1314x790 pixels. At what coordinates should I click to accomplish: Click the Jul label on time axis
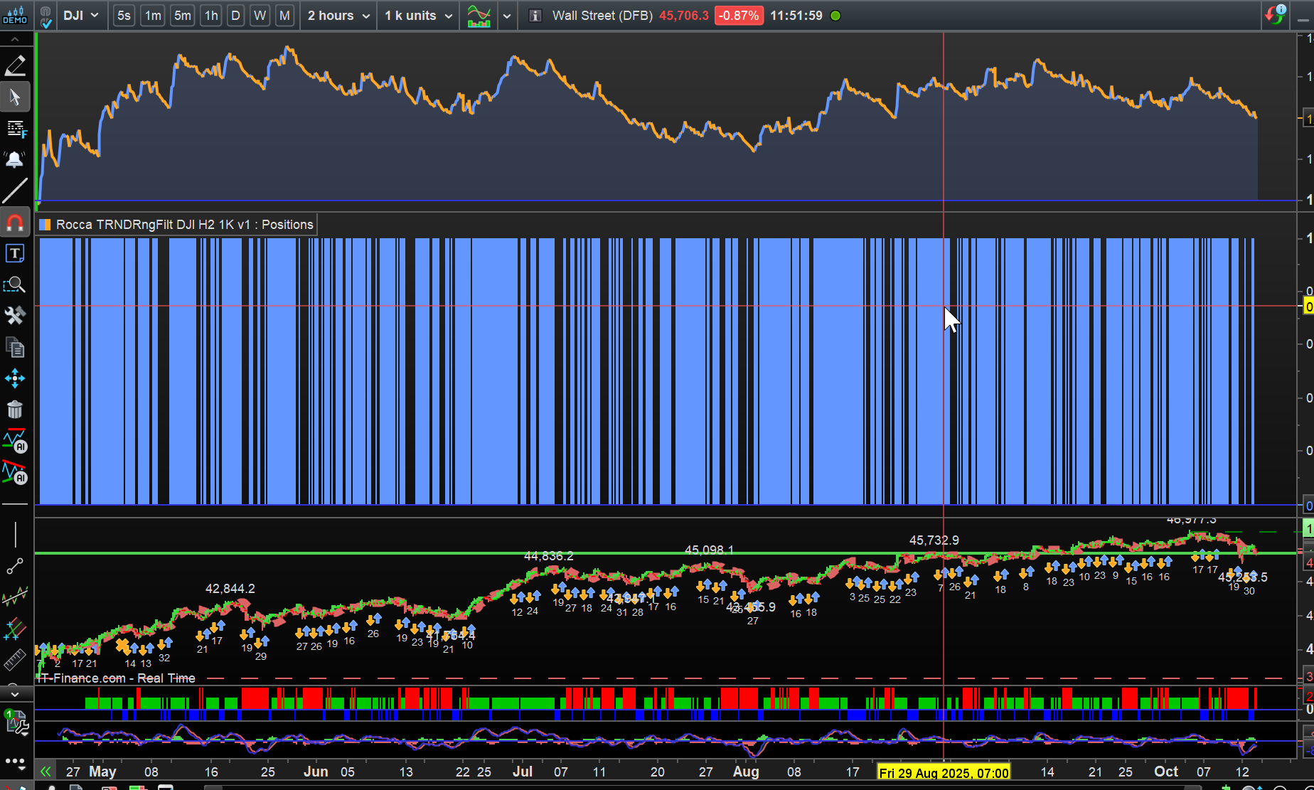pos(523,772)
